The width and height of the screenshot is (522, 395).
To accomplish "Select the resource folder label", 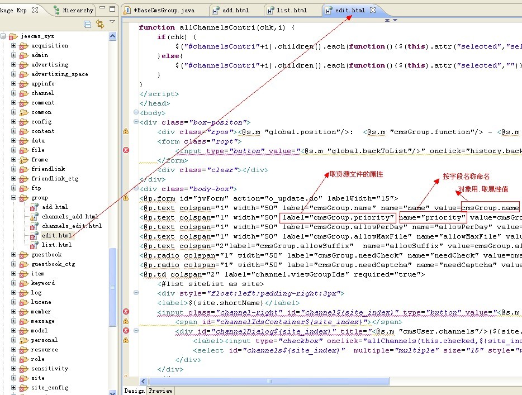I will click(x=44, y=349).
